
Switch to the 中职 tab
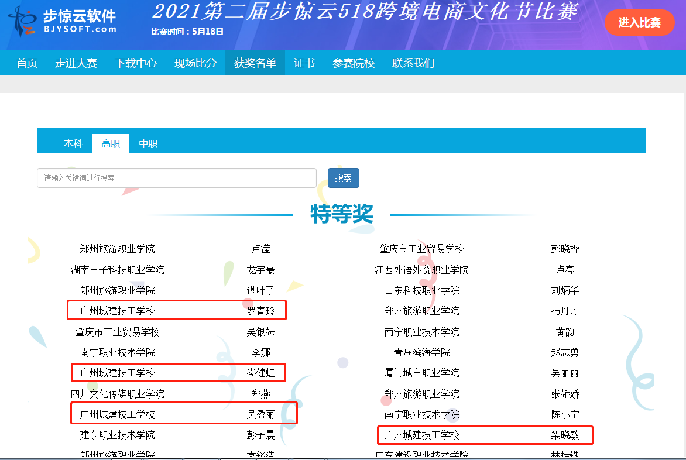[x=148, y=143]
